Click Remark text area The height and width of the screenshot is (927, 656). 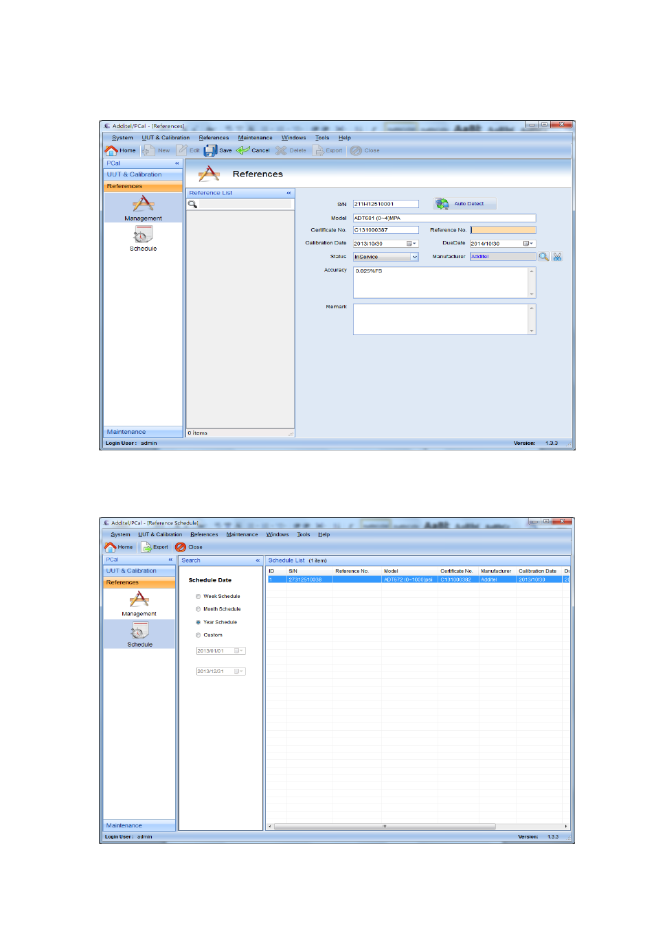pyautogui.click(x=440, y=319)
